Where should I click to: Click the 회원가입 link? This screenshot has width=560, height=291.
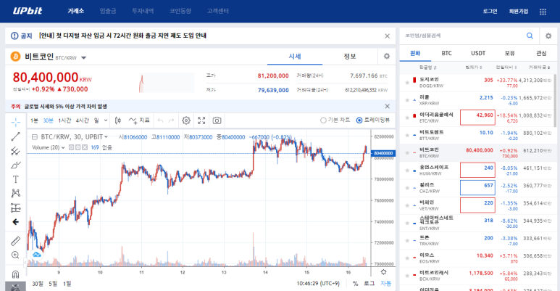coord(519,12)
